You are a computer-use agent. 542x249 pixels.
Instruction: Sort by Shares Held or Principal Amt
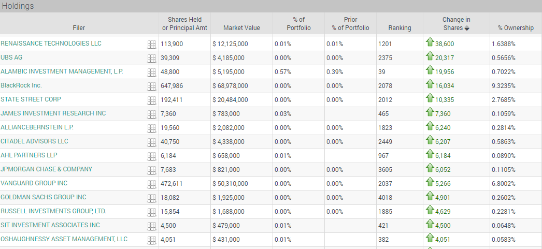coord(184,24)
